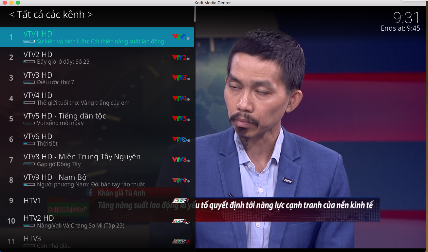
Task: Select channel VTV2 HD
Action: 97,57
